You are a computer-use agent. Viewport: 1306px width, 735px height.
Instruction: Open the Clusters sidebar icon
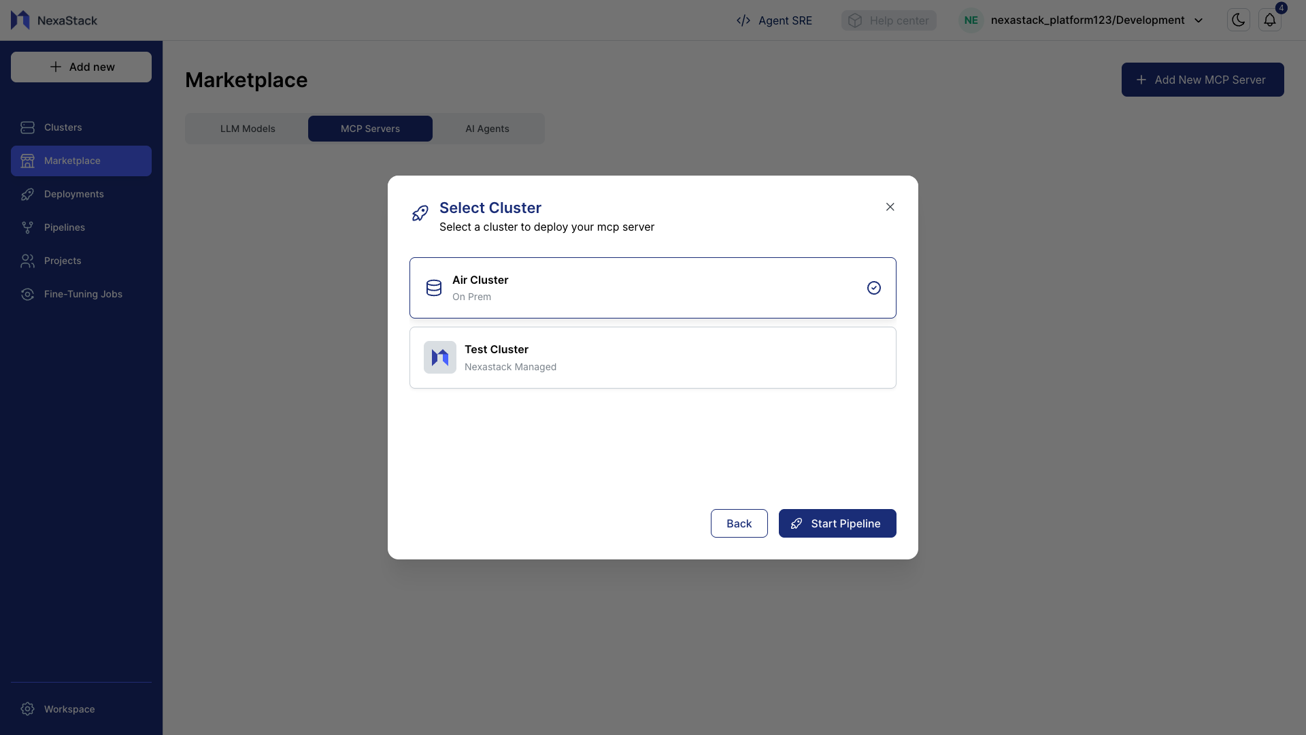click(x=27, y=127)
